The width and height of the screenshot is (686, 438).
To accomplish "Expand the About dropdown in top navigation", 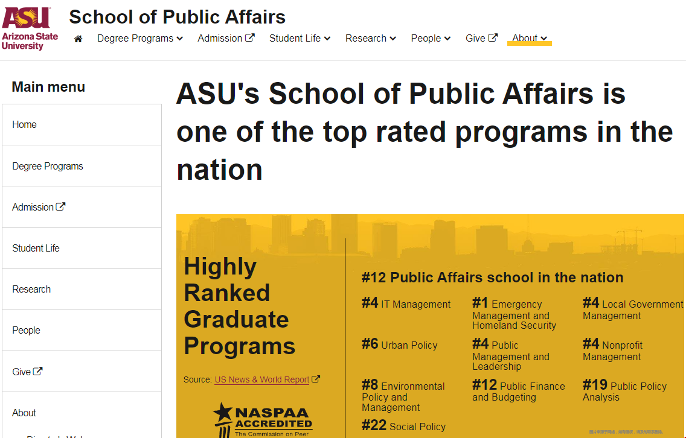I will [x=530, y=39].
